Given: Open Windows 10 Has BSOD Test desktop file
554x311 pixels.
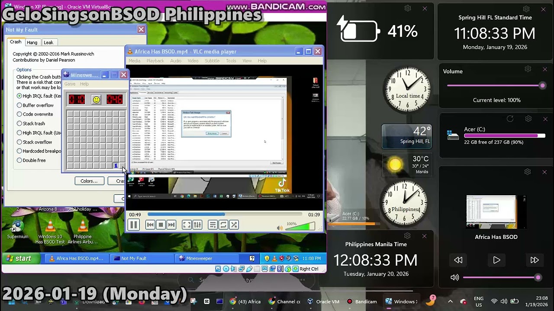Looking at the screenshot, I should tap(50, 232).
